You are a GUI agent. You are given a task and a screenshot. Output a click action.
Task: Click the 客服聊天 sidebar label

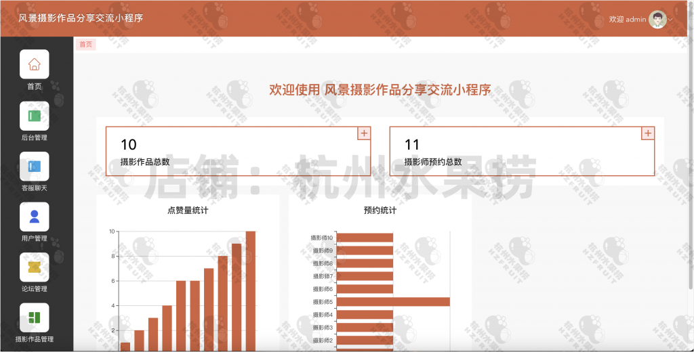(x=34, y=188)
